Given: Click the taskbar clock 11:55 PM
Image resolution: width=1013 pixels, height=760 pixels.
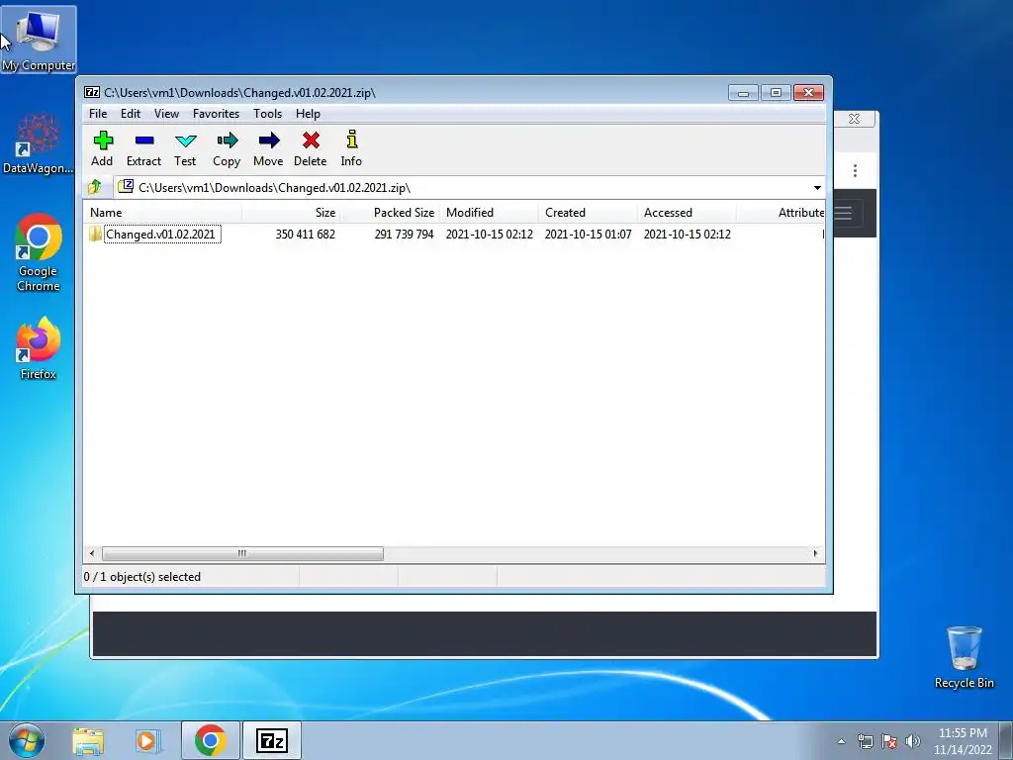Looking at the screenshot, I should pyautogui.click(x=963, y=733).
